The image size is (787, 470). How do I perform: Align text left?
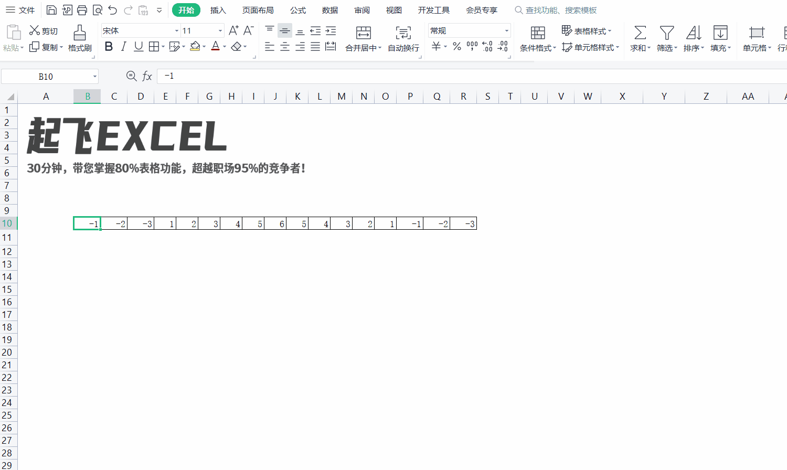[270, 47]
